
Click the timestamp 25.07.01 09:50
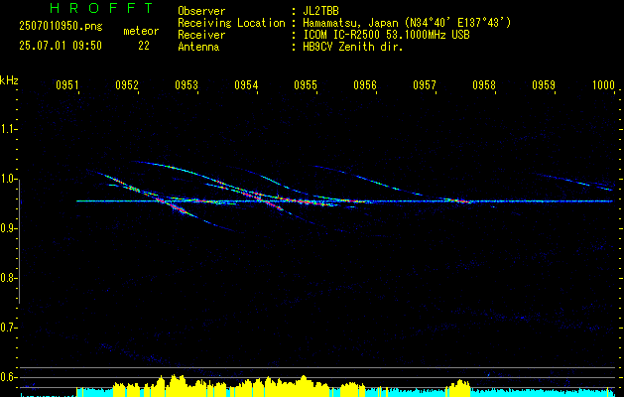tap(61, 46)
